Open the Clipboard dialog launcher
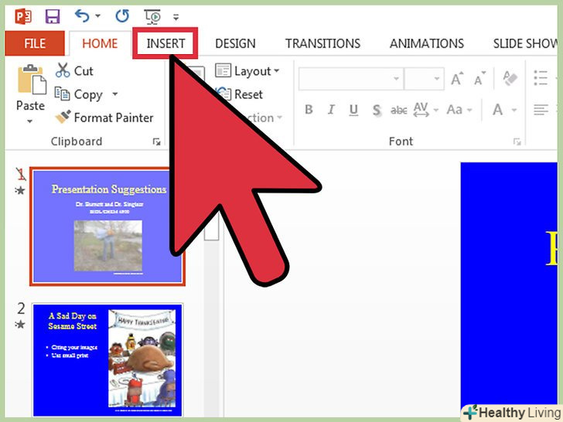Image resolution: width=563 pixels, height=422 pixels. point(156,141)
